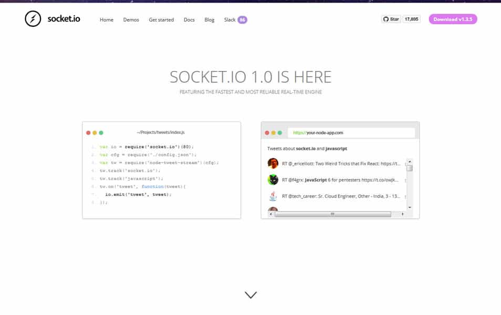Open the Home navigation item
501x315 pixels.
107,19
